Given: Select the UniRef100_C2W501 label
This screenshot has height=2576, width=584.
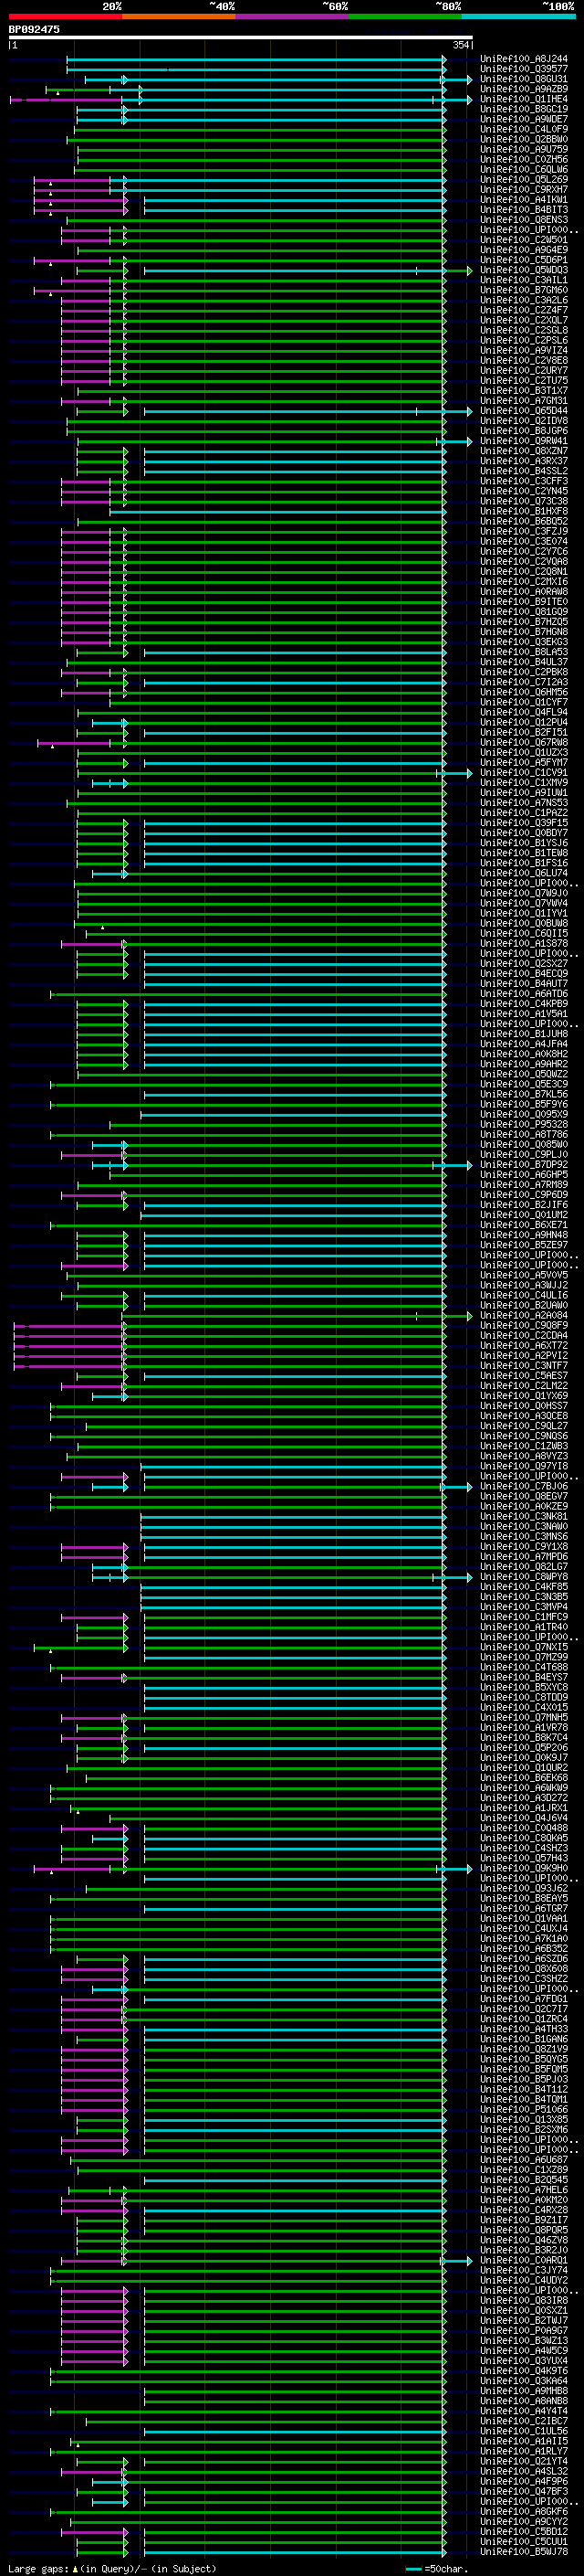Looking at the screenshot, I should (524, 240).
